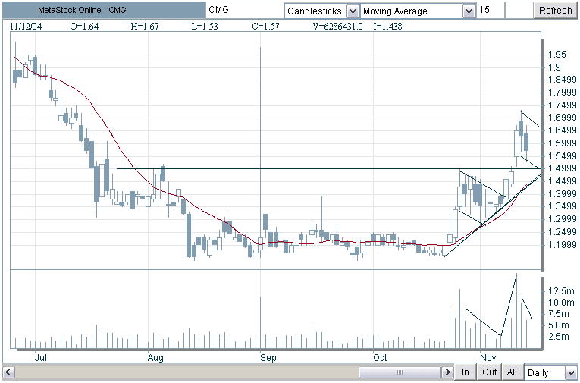The width and height of the screenshot is (580, 383).
Task: Click the V=6286431.0 volume value
Action: [337, 27]
